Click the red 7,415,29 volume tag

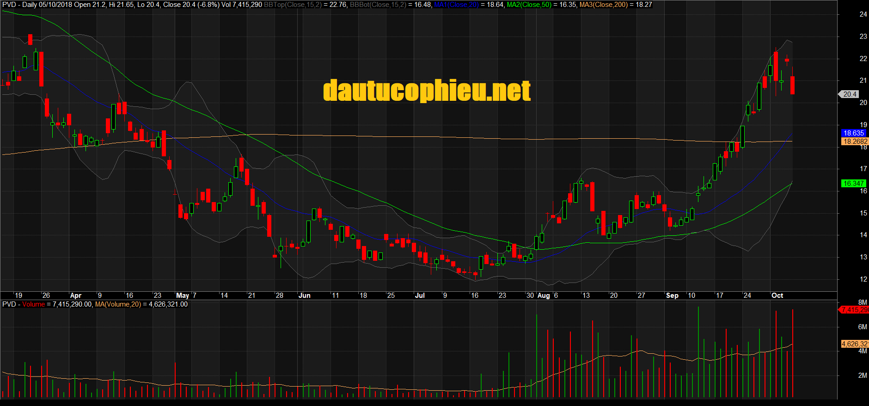[x=854, y=310]
